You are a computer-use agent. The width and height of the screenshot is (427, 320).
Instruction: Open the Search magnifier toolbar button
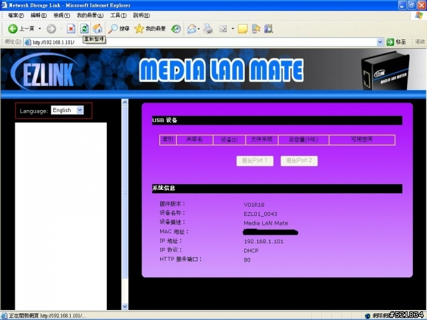point(119,29)
